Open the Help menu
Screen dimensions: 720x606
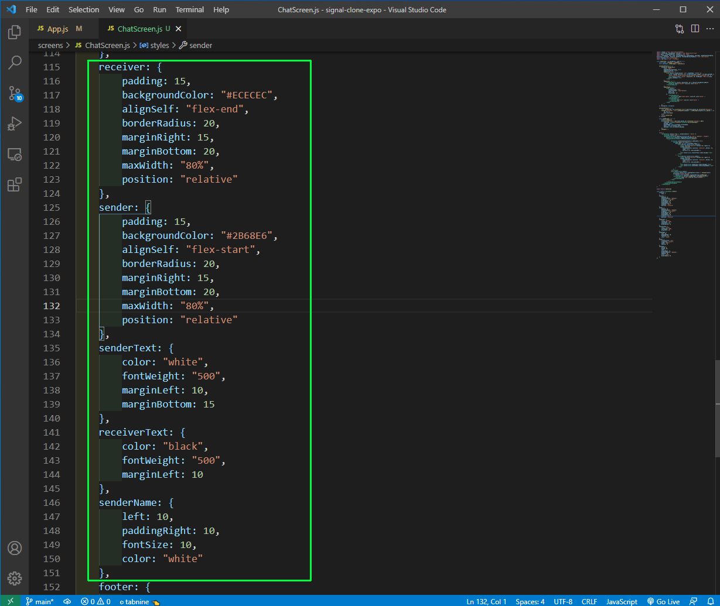221,10
